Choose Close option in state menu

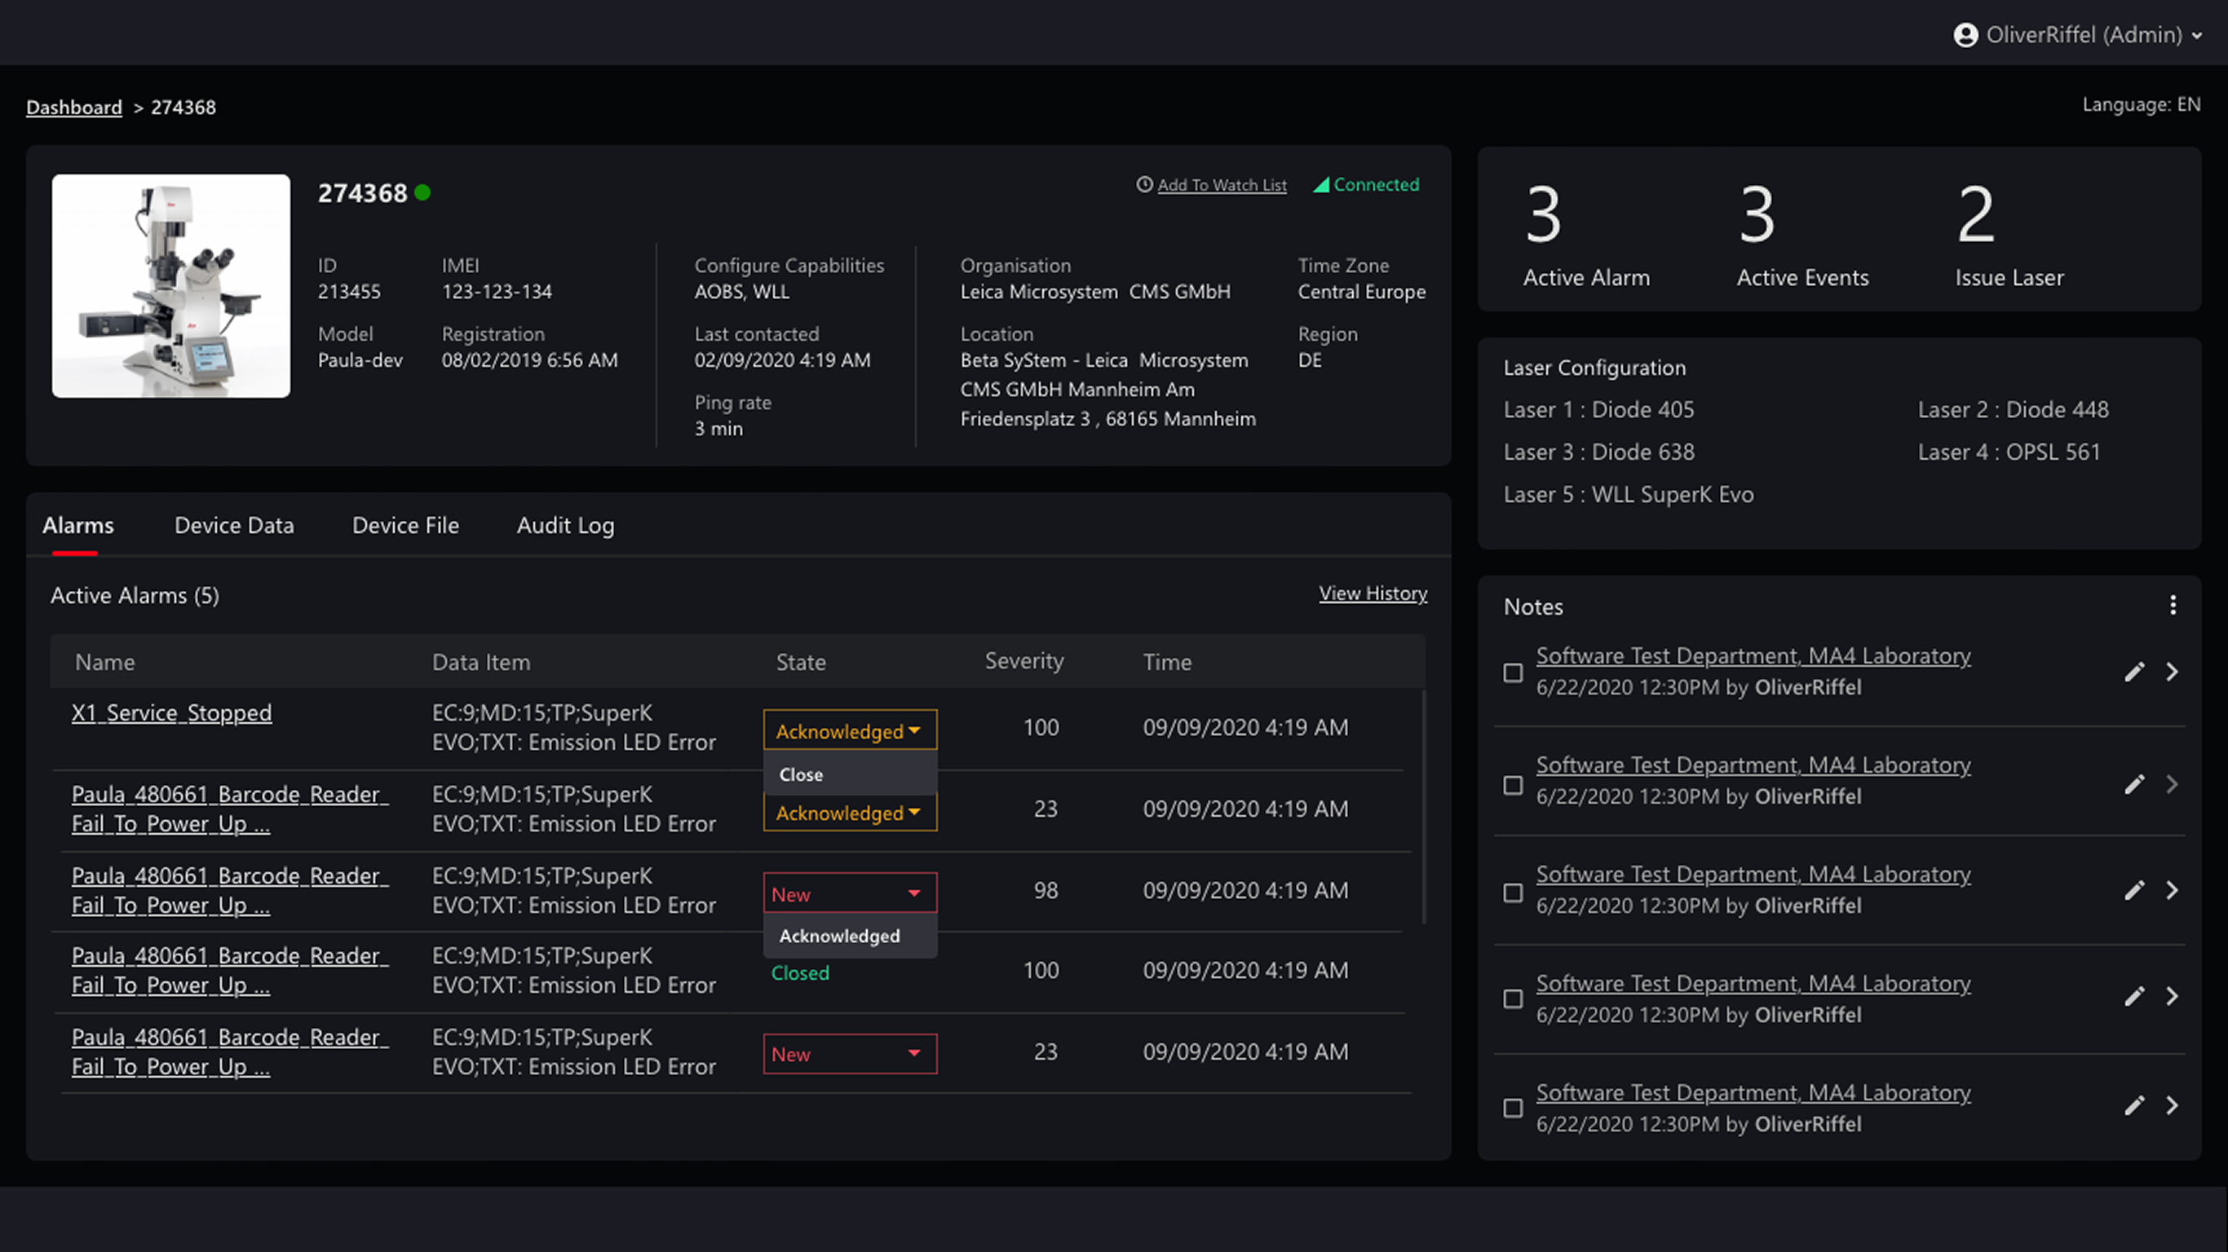coord(801,774)
